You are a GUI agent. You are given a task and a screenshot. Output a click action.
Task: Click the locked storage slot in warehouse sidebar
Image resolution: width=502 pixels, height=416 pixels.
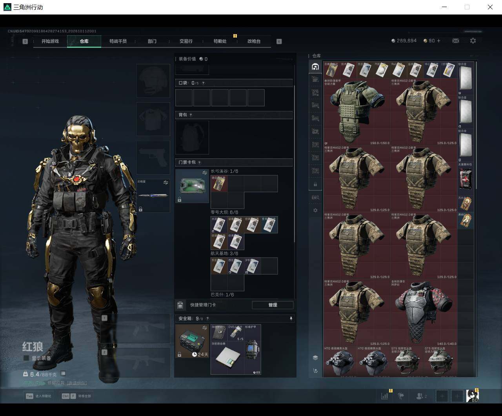tap(315, 184)
